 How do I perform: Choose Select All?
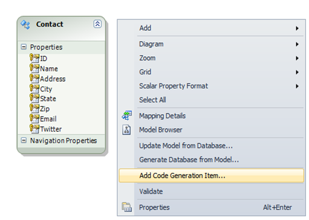click(211, 100)
